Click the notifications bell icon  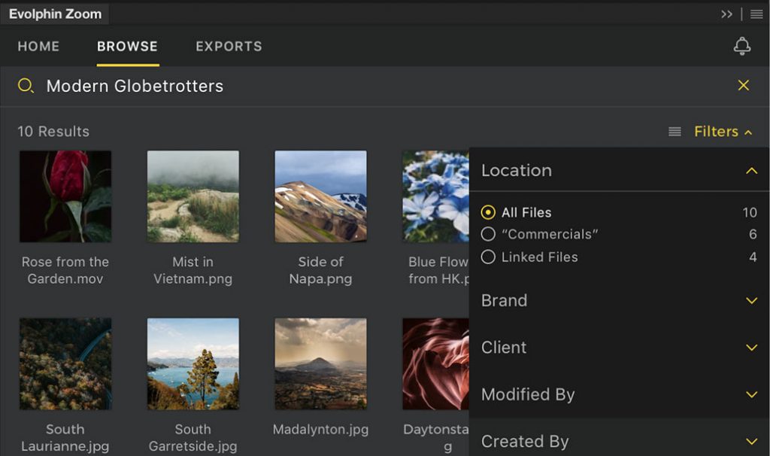click(x=742, y=46)
